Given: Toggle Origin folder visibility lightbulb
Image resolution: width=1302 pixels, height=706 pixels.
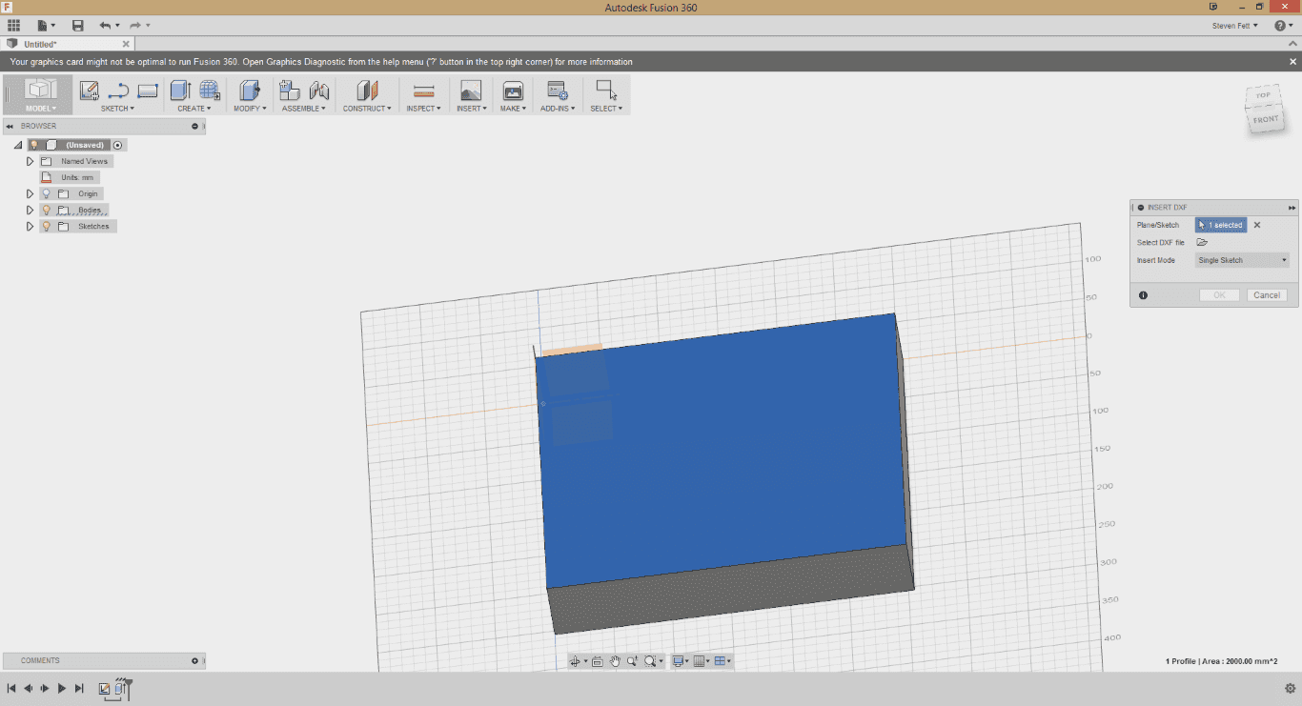Looking at the screenshot, I should [x=46, y=193].
